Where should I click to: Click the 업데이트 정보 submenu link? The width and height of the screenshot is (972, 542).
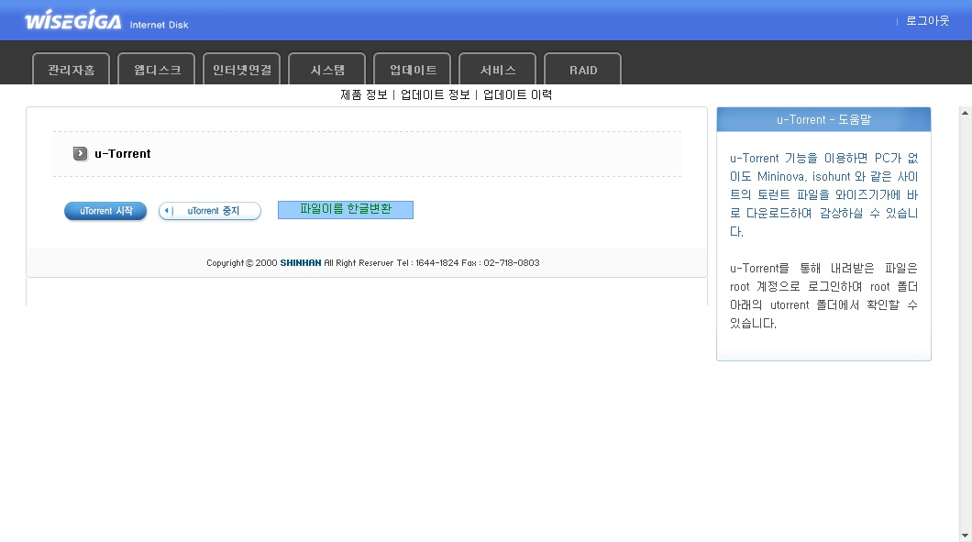[x=435, y=94]
